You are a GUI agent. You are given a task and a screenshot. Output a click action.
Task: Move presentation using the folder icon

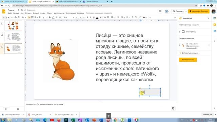pos(22,10)
